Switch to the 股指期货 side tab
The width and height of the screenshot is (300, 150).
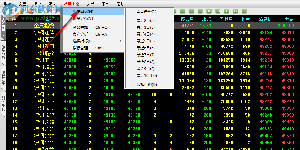point(3,78)
